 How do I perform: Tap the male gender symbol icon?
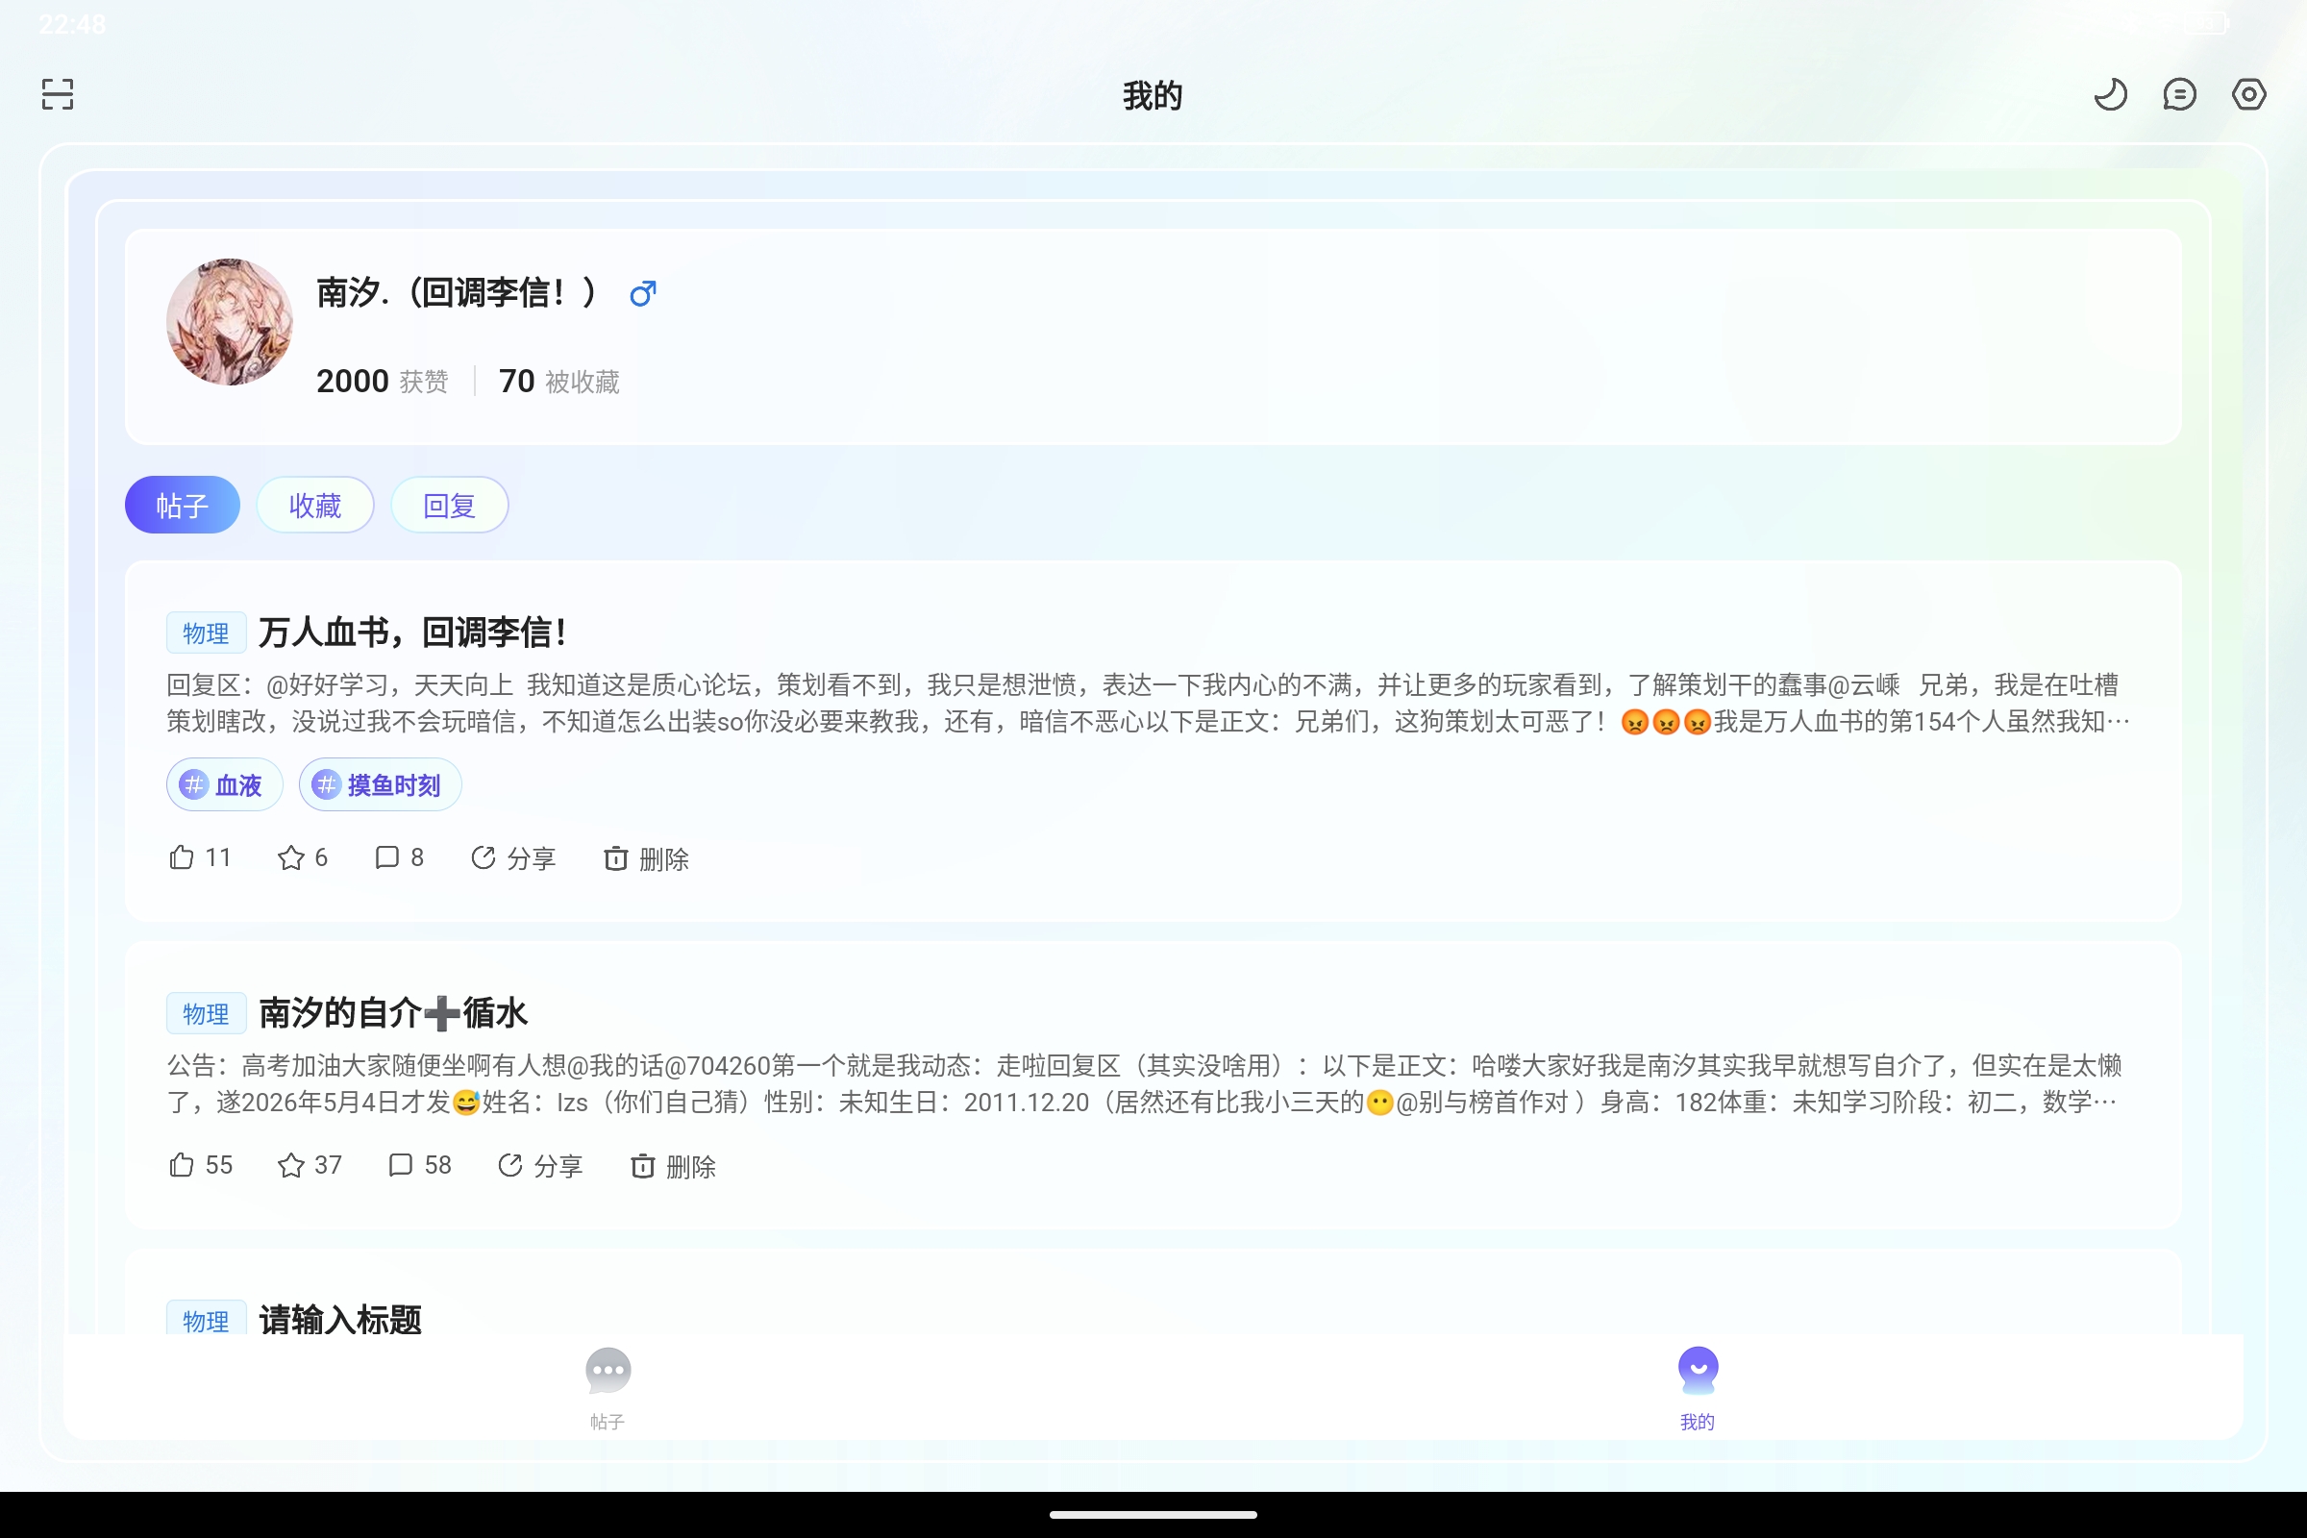(642, 292)
